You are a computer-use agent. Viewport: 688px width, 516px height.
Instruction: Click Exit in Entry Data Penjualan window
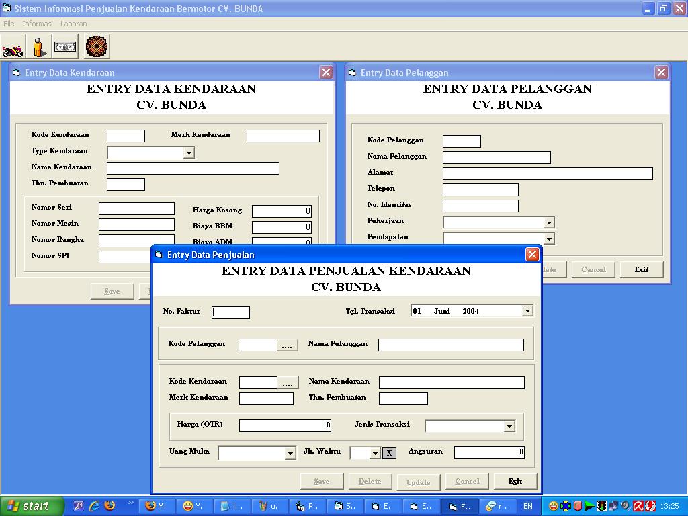[x=515, y=481]
